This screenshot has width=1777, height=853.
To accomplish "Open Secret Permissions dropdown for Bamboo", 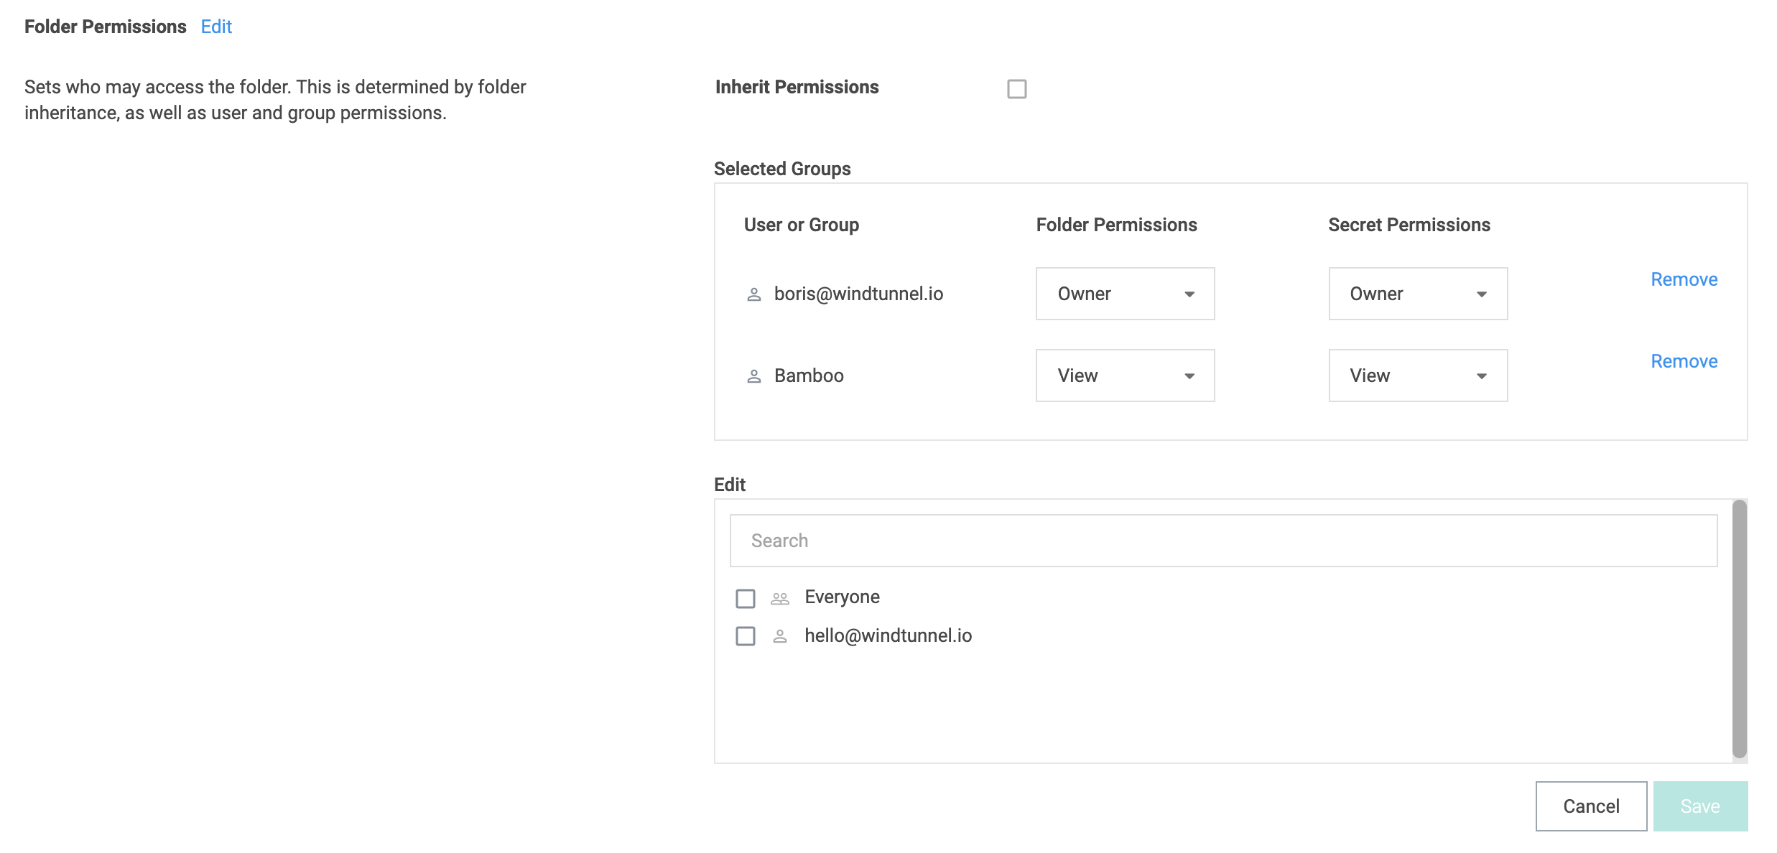I will pyautogui.click(x=1418, y=376).
